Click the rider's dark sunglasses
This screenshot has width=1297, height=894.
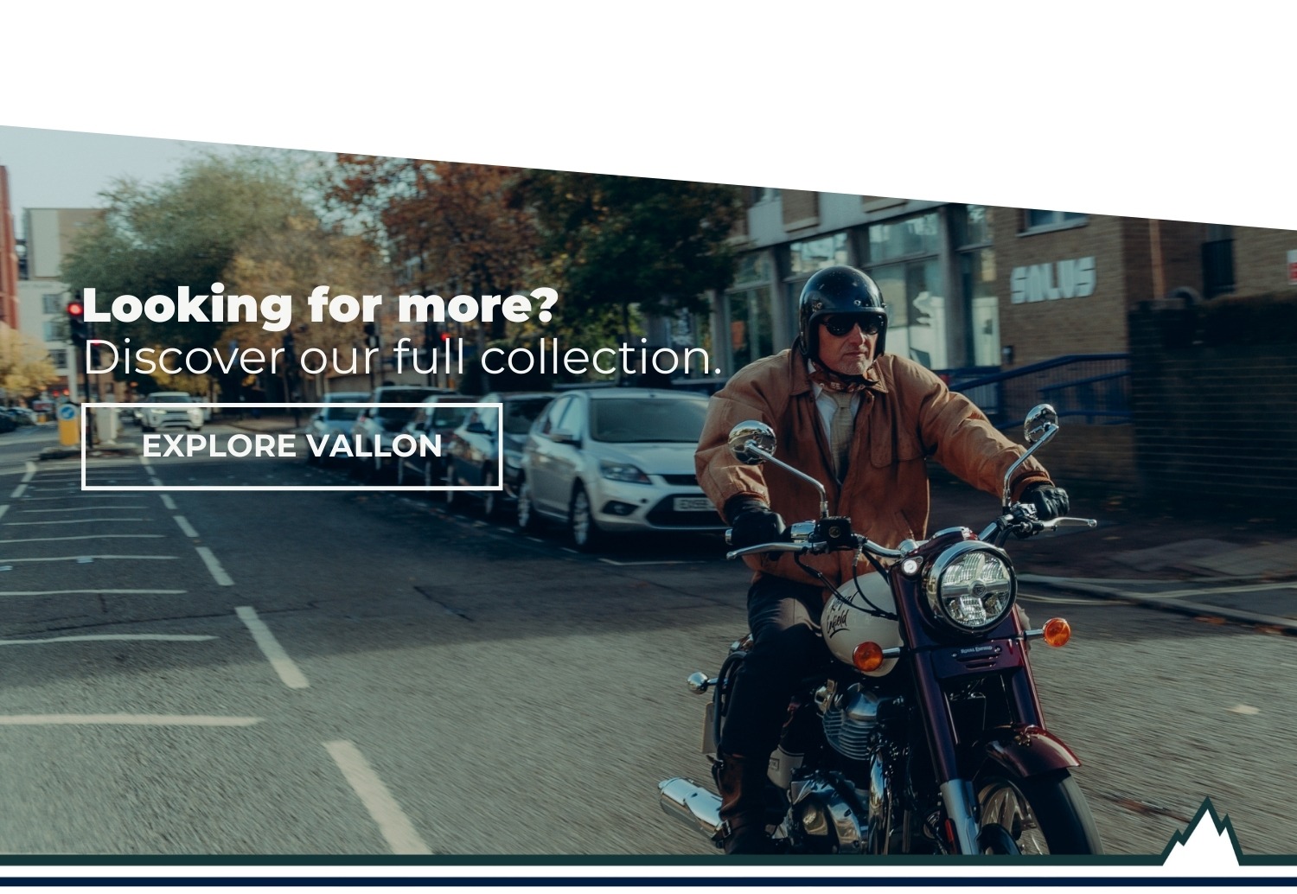(851, 325)
